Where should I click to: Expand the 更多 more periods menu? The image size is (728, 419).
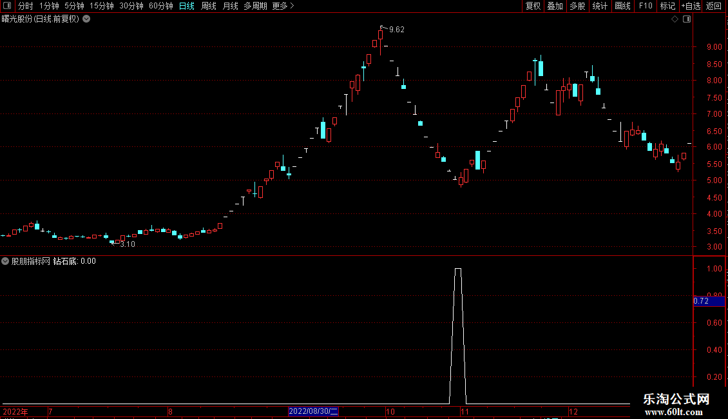(283, 6)
